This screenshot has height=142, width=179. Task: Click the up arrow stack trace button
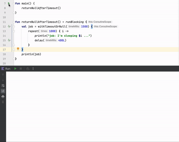pos(3,75)
